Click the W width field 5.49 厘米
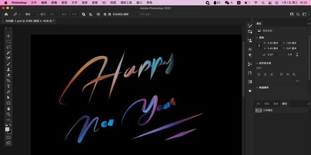 coord(273,43)
